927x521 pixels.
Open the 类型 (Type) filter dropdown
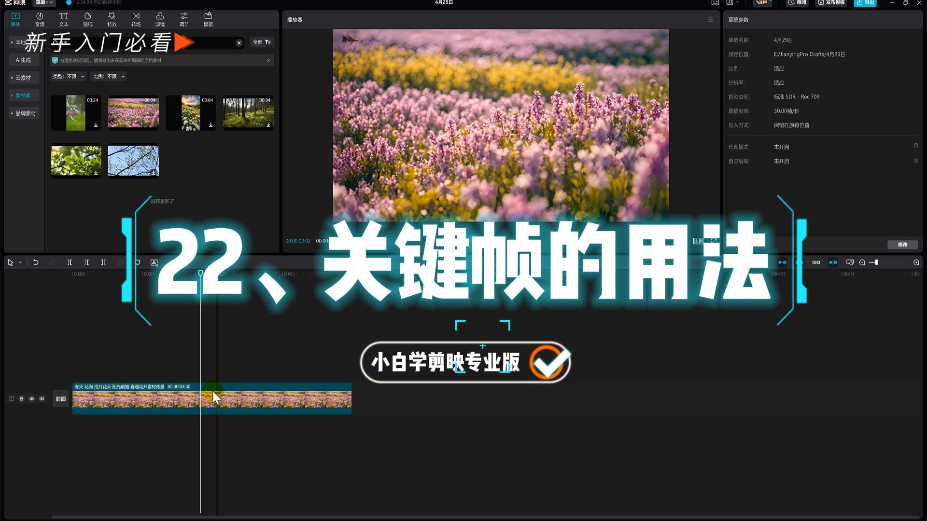click(x=68, y=76)
